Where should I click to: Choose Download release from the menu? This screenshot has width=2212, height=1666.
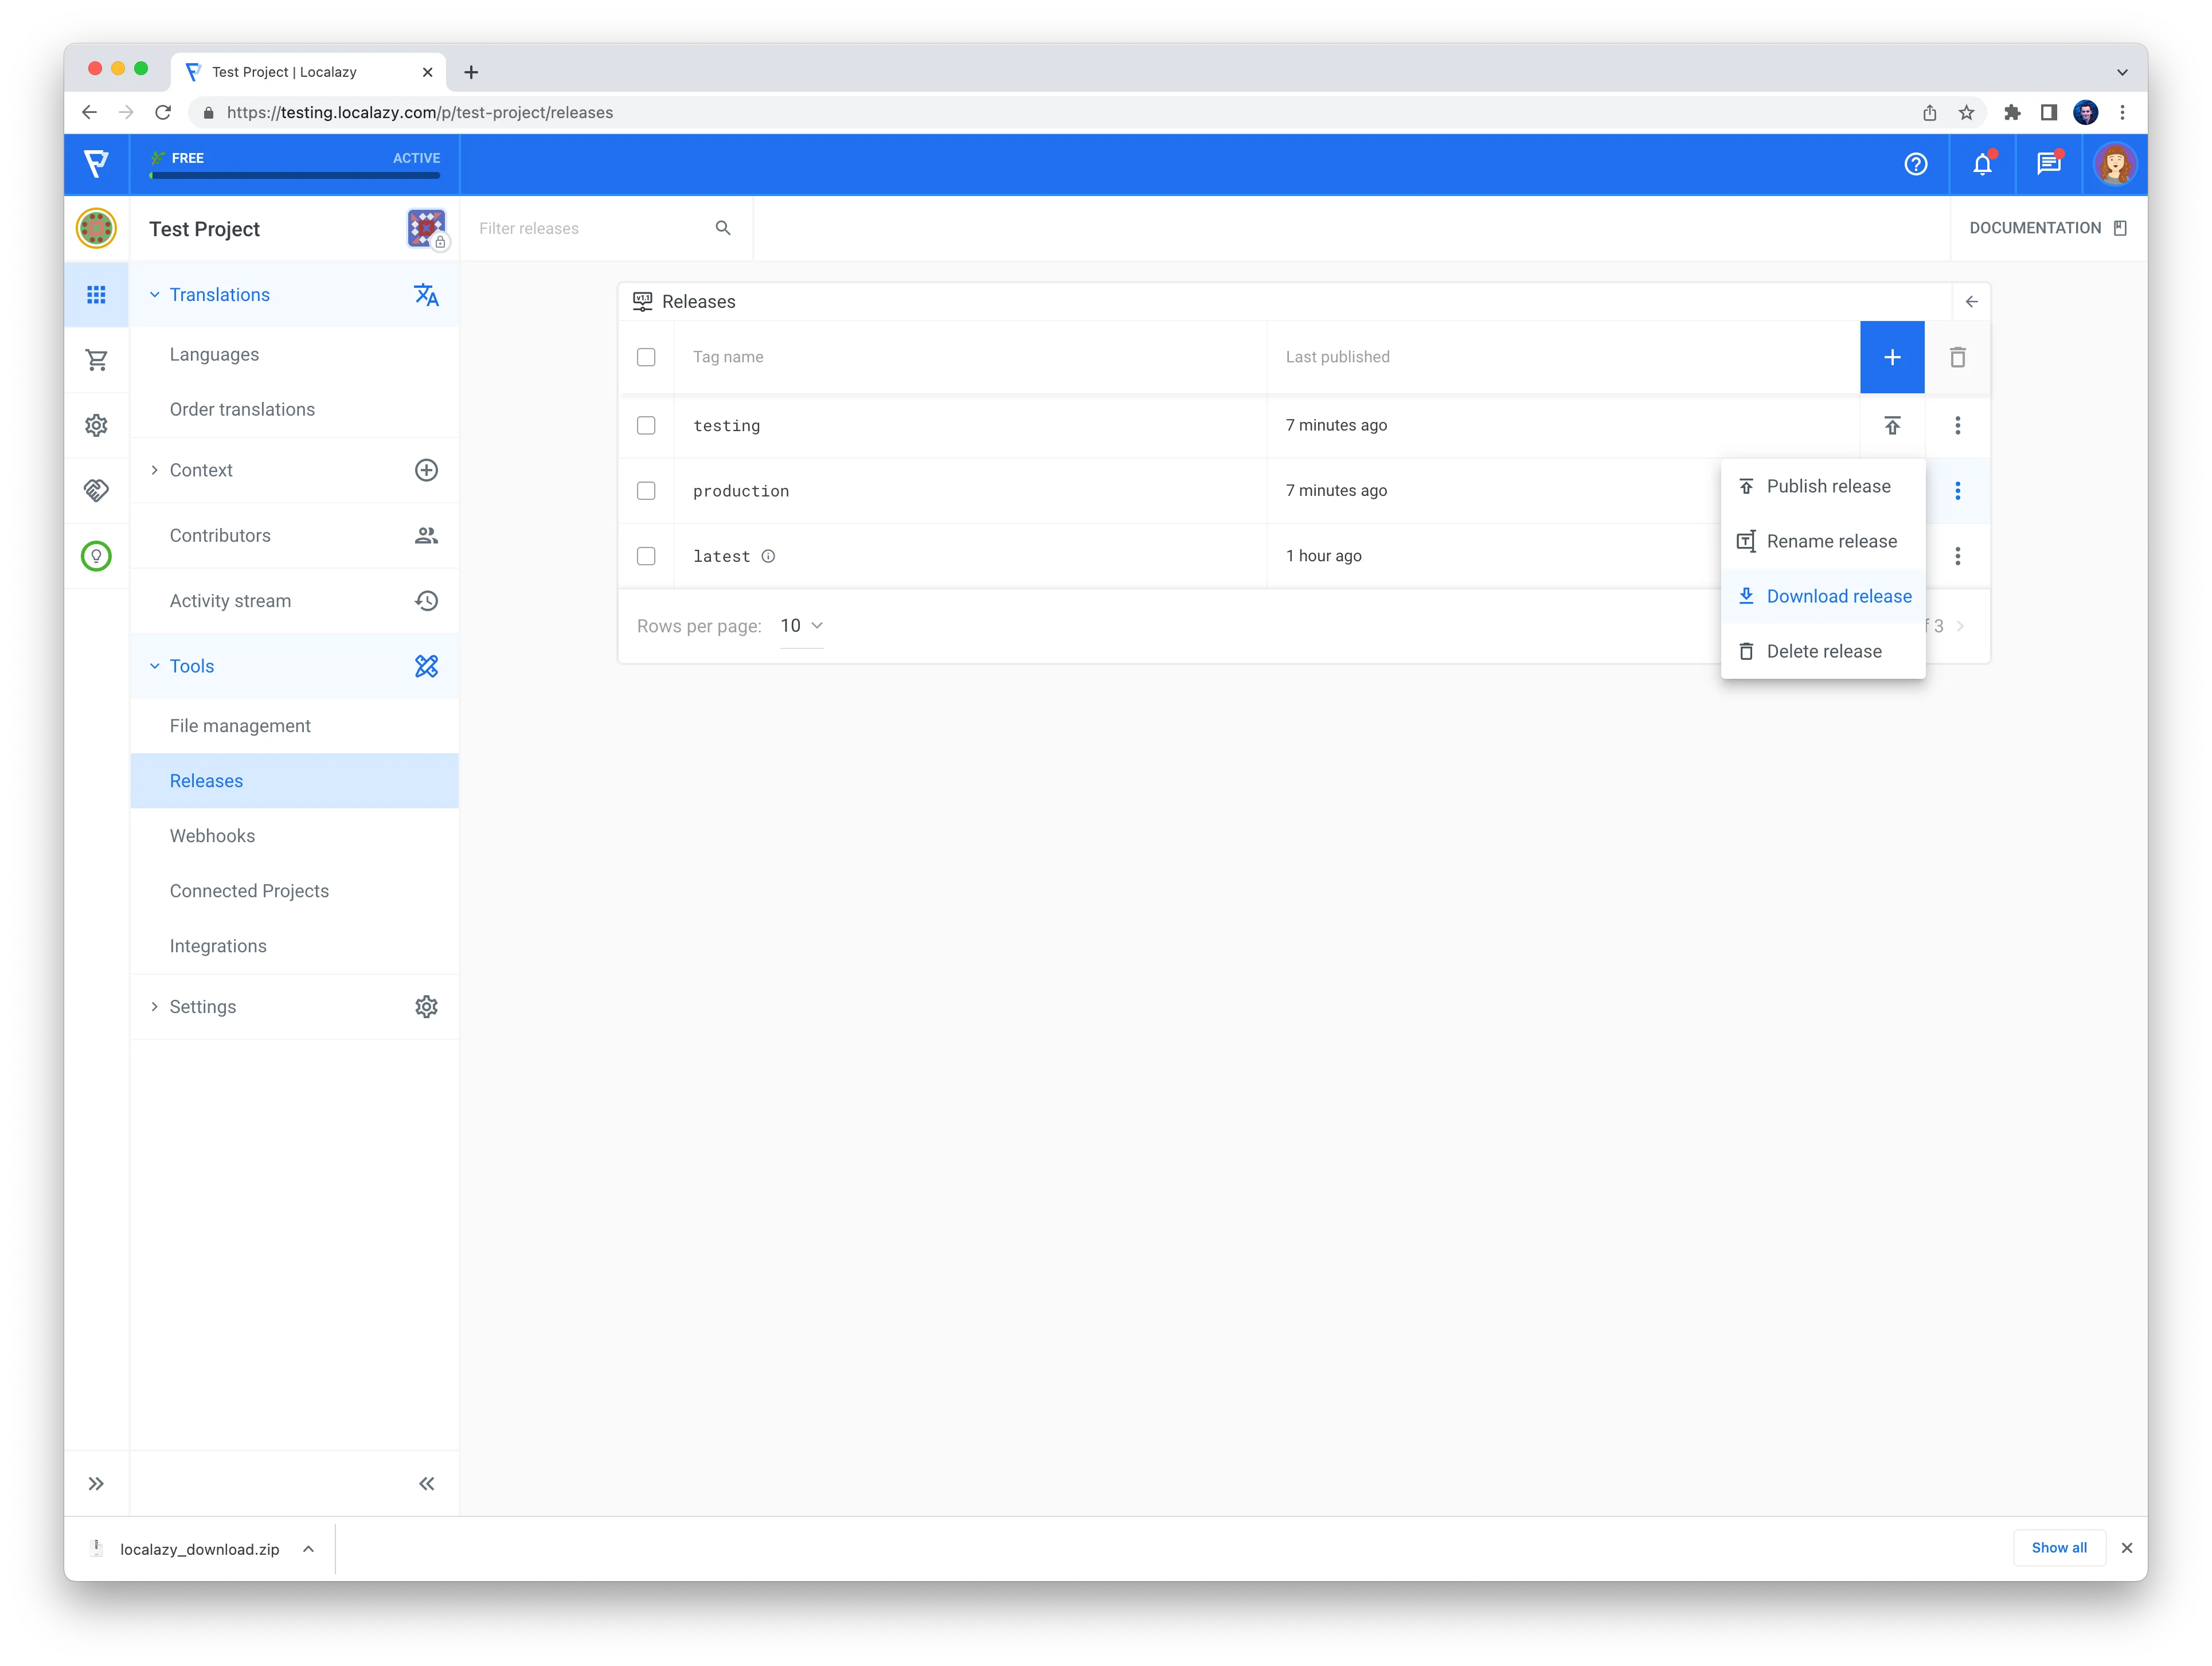(1837, 597)
